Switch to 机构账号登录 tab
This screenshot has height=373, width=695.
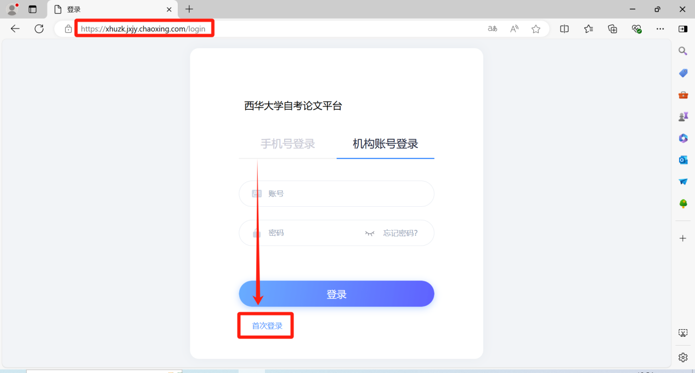[x=386, y=144]
